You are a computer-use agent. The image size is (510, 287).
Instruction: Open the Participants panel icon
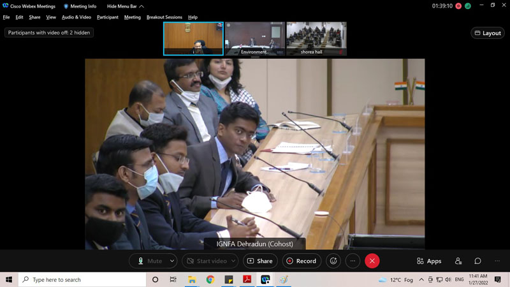(458, 261)
